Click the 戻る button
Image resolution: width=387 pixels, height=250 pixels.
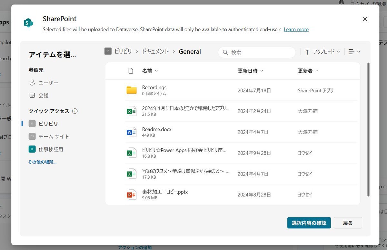coord(348,223)
